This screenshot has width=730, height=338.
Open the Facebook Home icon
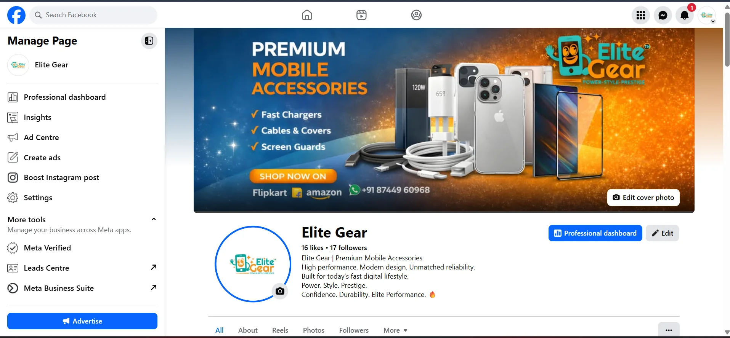pos(307,15)
